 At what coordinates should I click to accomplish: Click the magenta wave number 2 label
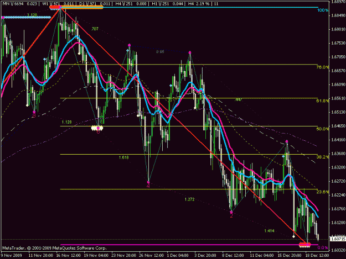point(231,216)
